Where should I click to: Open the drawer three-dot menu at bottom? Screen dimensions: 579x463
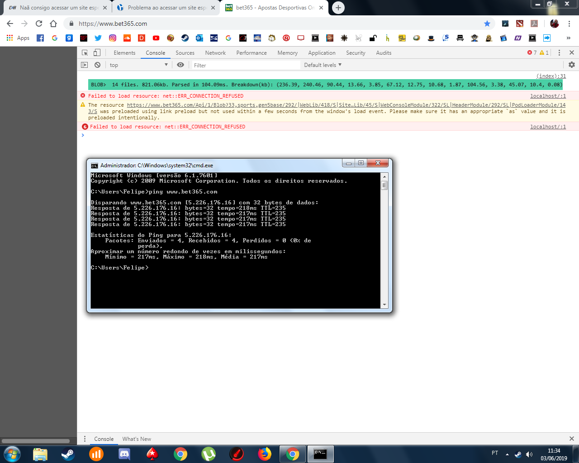coord(85,439)
